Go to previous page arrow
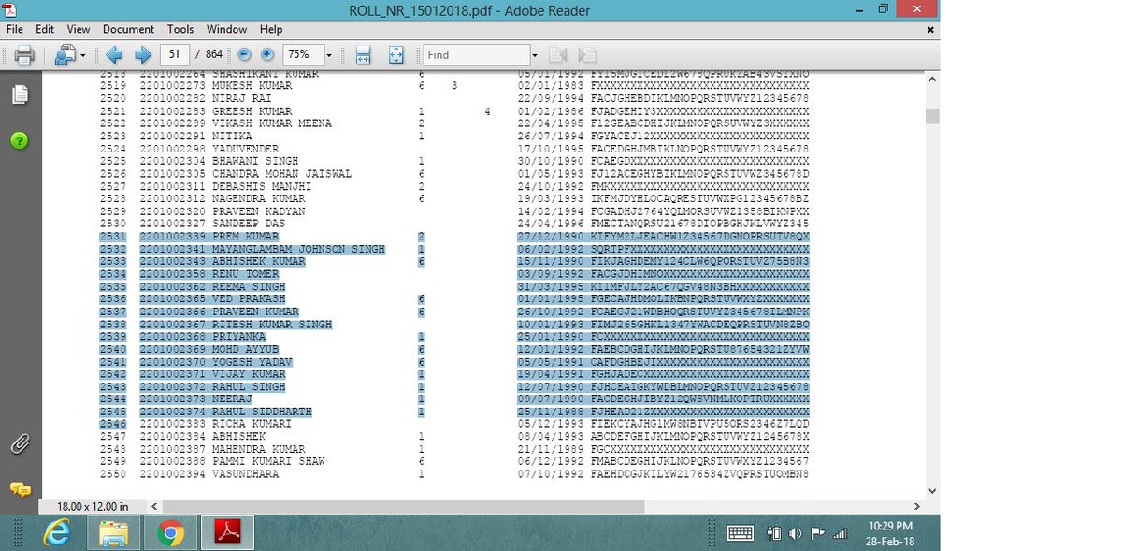Viewport: 1122px width, 551px height. [114, 55]
